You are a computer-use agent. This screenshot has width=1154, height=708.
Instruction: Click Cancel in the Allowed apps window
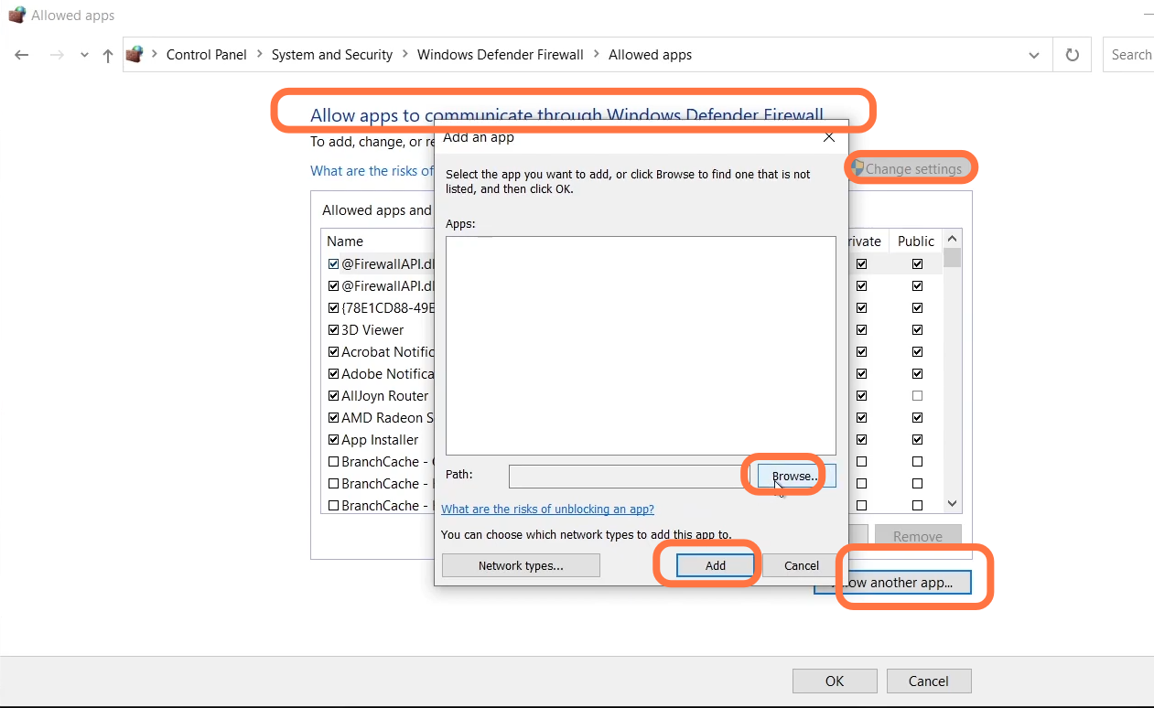929,681
